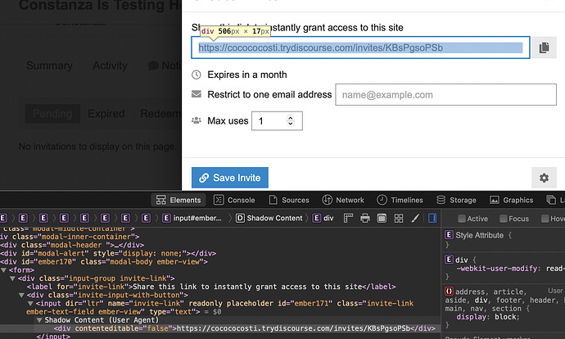Focus the name@example.com email field
This screenshot has height=339, width=565.
click(445, 95)
